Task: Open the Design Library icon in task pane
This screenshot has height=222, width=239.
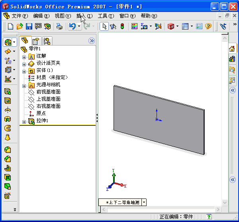Action: (232, 59)
